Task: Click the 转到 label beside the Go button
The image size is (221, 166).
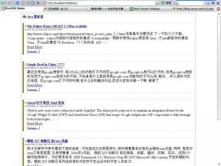Action: [168, 3]
